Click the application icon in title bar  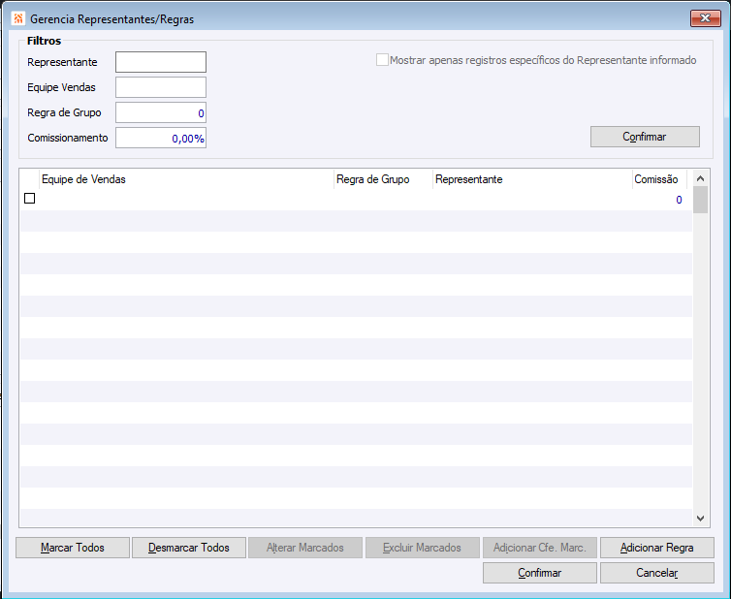(x=18, y=18)
